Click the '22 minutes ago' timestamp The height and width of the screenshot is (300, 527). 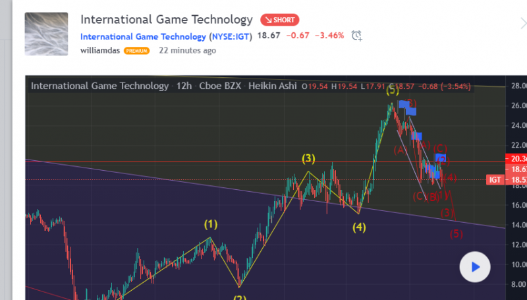tap(187, 50)
